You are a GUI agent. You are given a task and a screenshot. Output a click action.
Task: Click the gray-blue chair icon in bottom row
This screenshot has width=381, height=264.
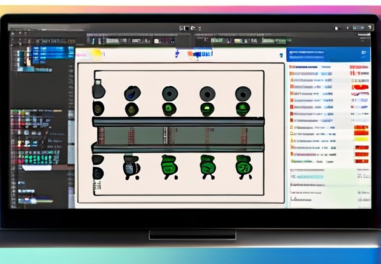point(131,166)
